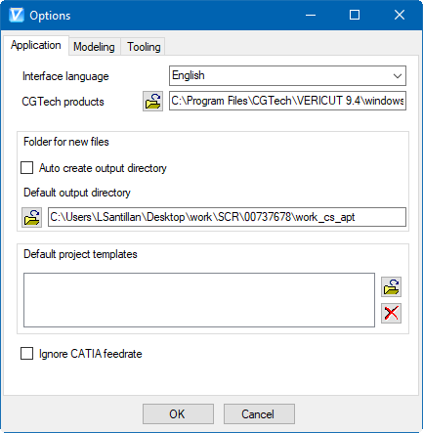Close the Options dialog
423x433 pixels.
(x=400, y=15)
